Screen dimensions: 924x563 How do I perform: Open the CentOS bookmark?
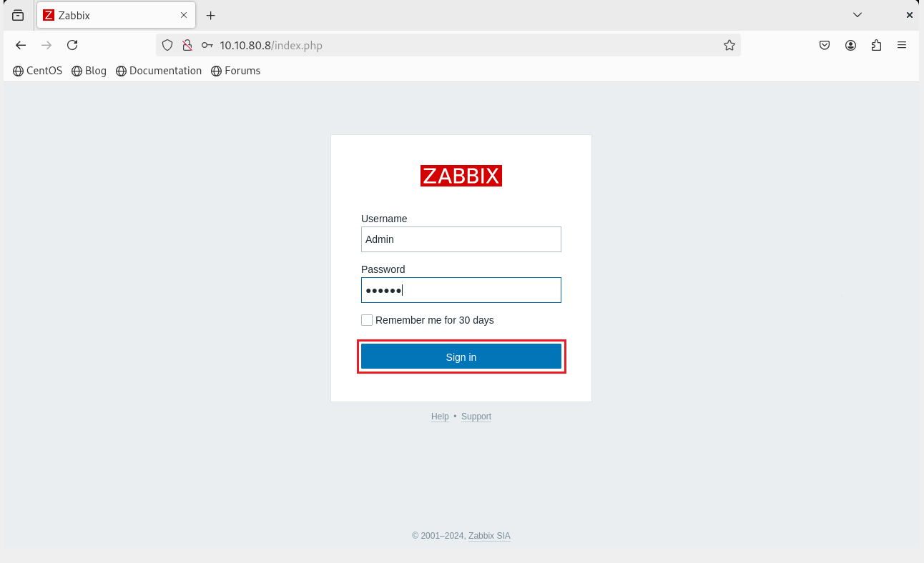point(38,71)
